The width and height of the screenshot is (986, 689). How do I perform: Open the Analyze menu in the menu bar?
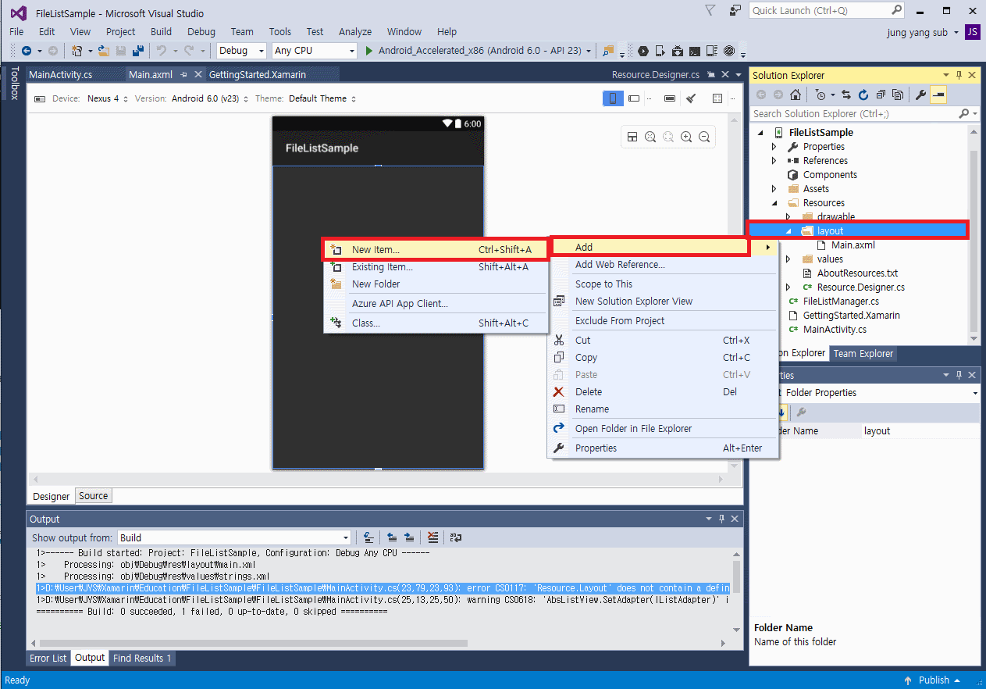pos(355,31)
